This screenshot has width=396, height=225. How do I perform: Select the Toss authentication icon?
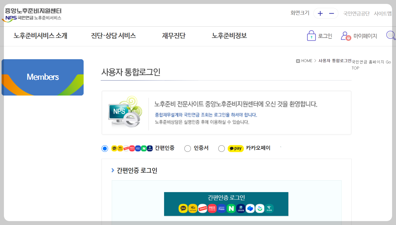click(250, 208)
